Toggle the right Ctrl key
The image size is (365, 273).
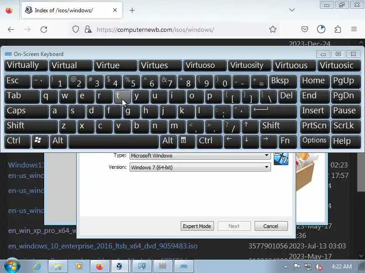[209, 142]
